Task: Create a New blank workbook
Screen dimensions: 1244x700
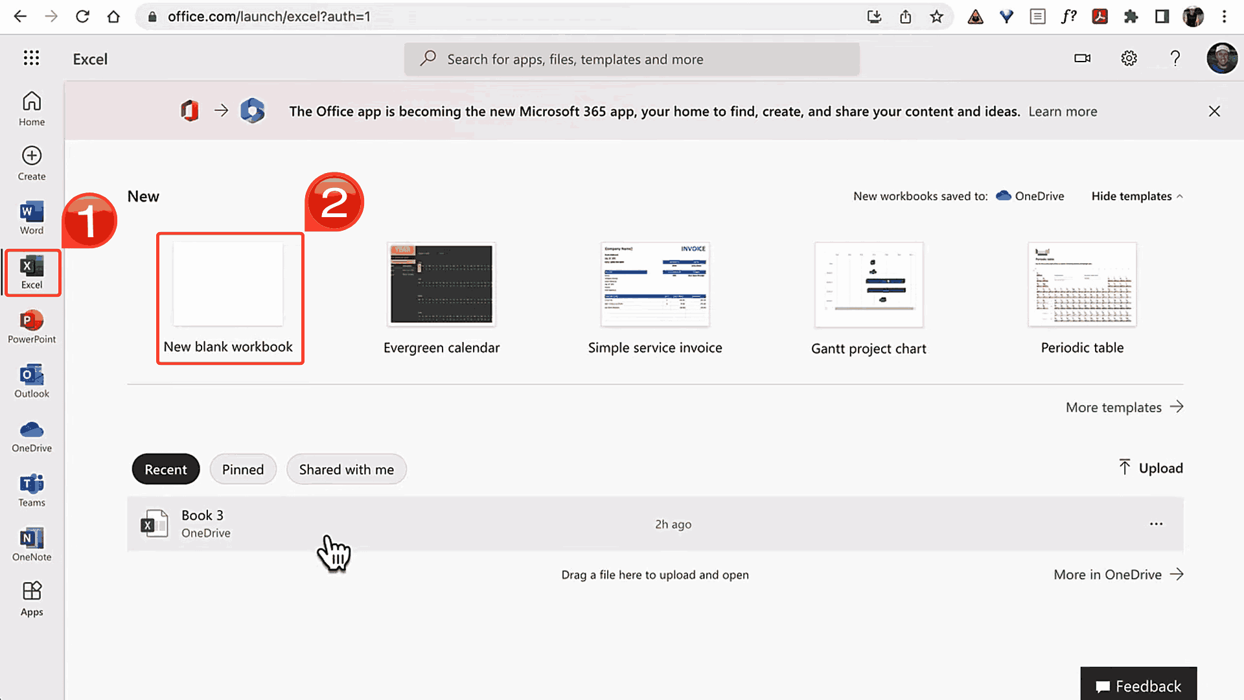Action: 230,299
